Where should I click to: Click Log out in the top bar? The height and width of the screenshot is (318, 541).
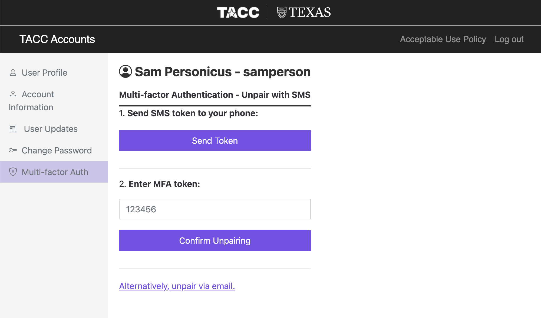509,39
